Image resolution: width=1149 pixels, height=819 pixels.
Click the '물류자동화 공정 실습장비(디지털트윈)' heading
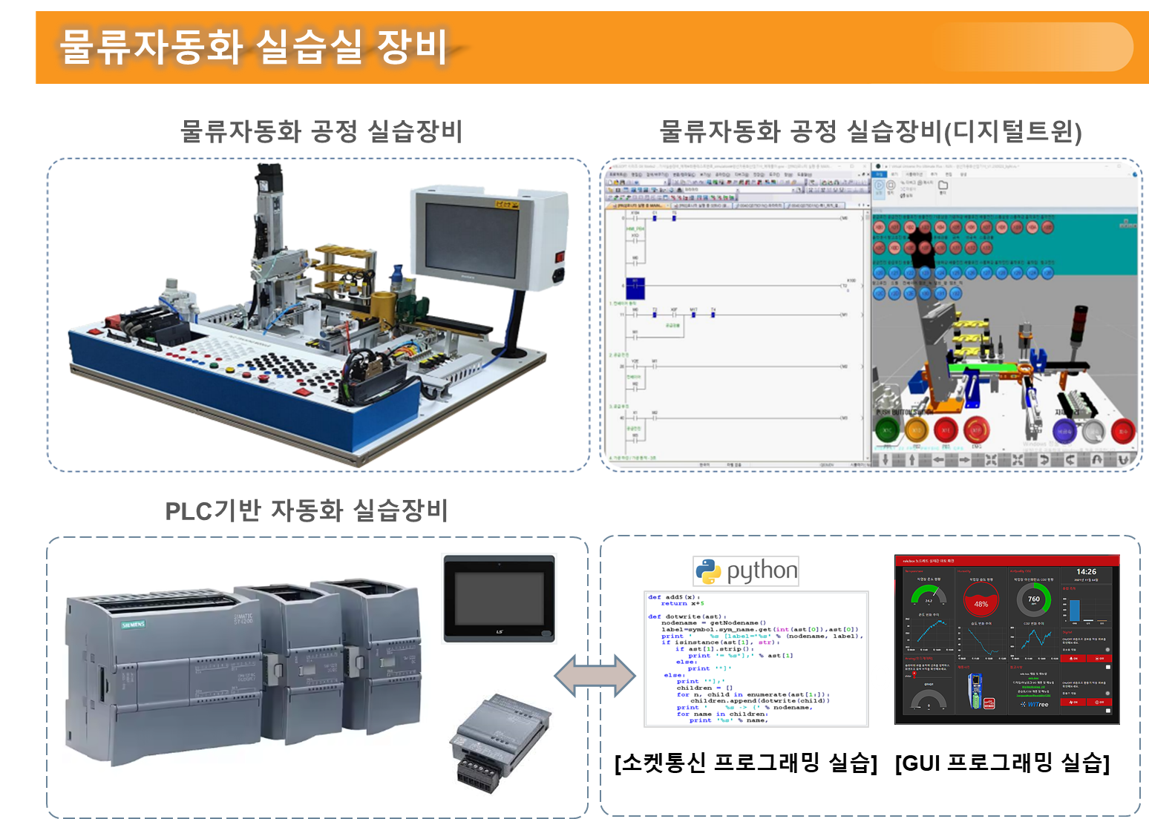[x=871, y=131]
